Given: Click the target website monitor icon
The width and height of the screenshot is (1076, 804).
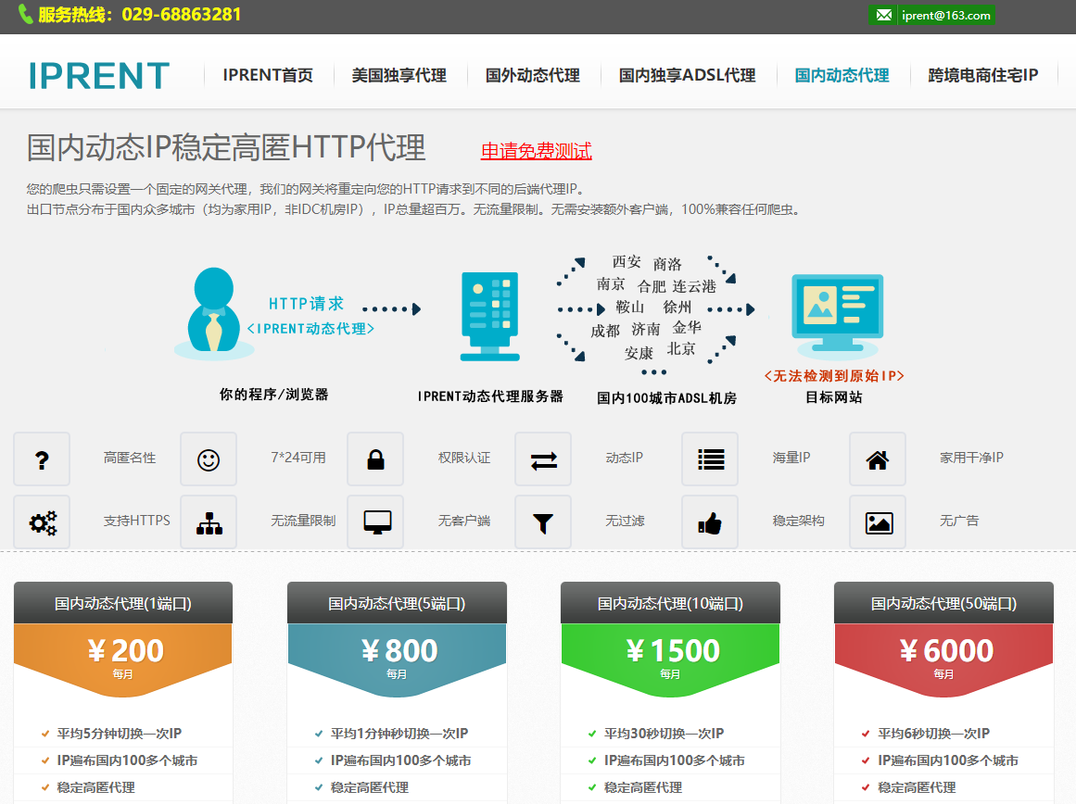Looking at the screenshot, I should point(837,316).
